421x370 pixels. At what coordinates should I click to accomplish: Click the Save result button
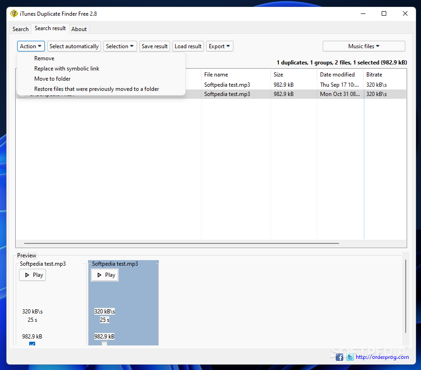pyautogui.click(x=155, y=46)
